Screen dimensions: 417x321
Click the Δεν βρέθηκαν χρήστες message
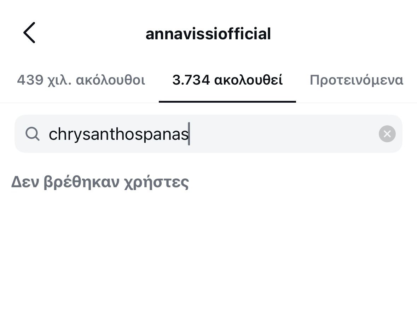click(x=100, y=182)
